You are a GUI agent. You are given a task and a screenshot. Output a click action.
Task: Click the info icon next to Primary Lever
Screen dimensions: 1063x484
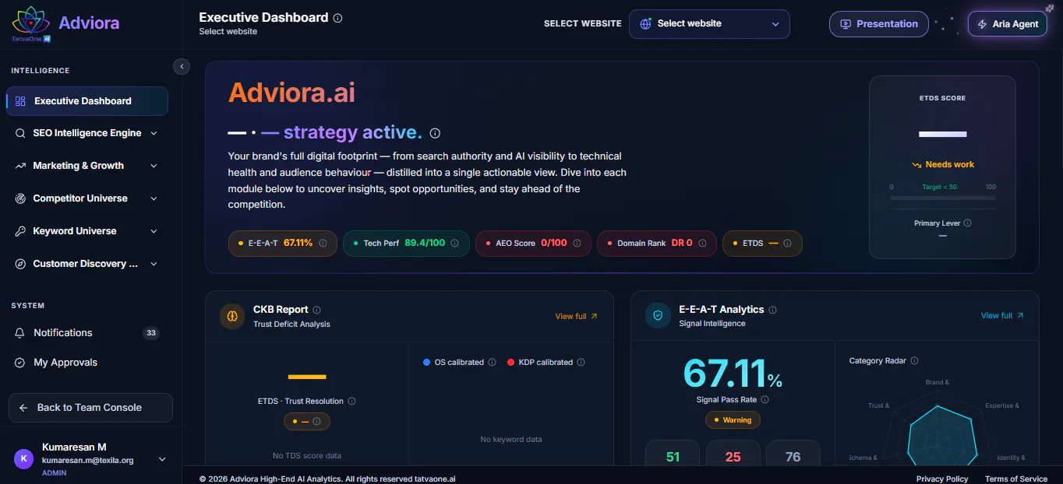(x=967, y=223)
